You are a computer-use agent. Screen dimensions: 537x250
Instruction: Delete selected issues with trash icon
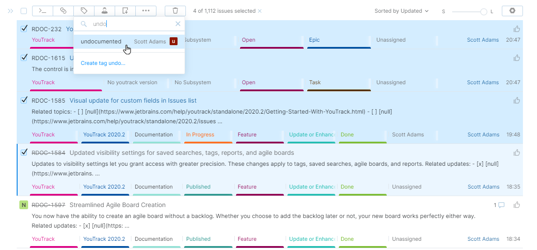pyautogui.click(x=175, y=11)
